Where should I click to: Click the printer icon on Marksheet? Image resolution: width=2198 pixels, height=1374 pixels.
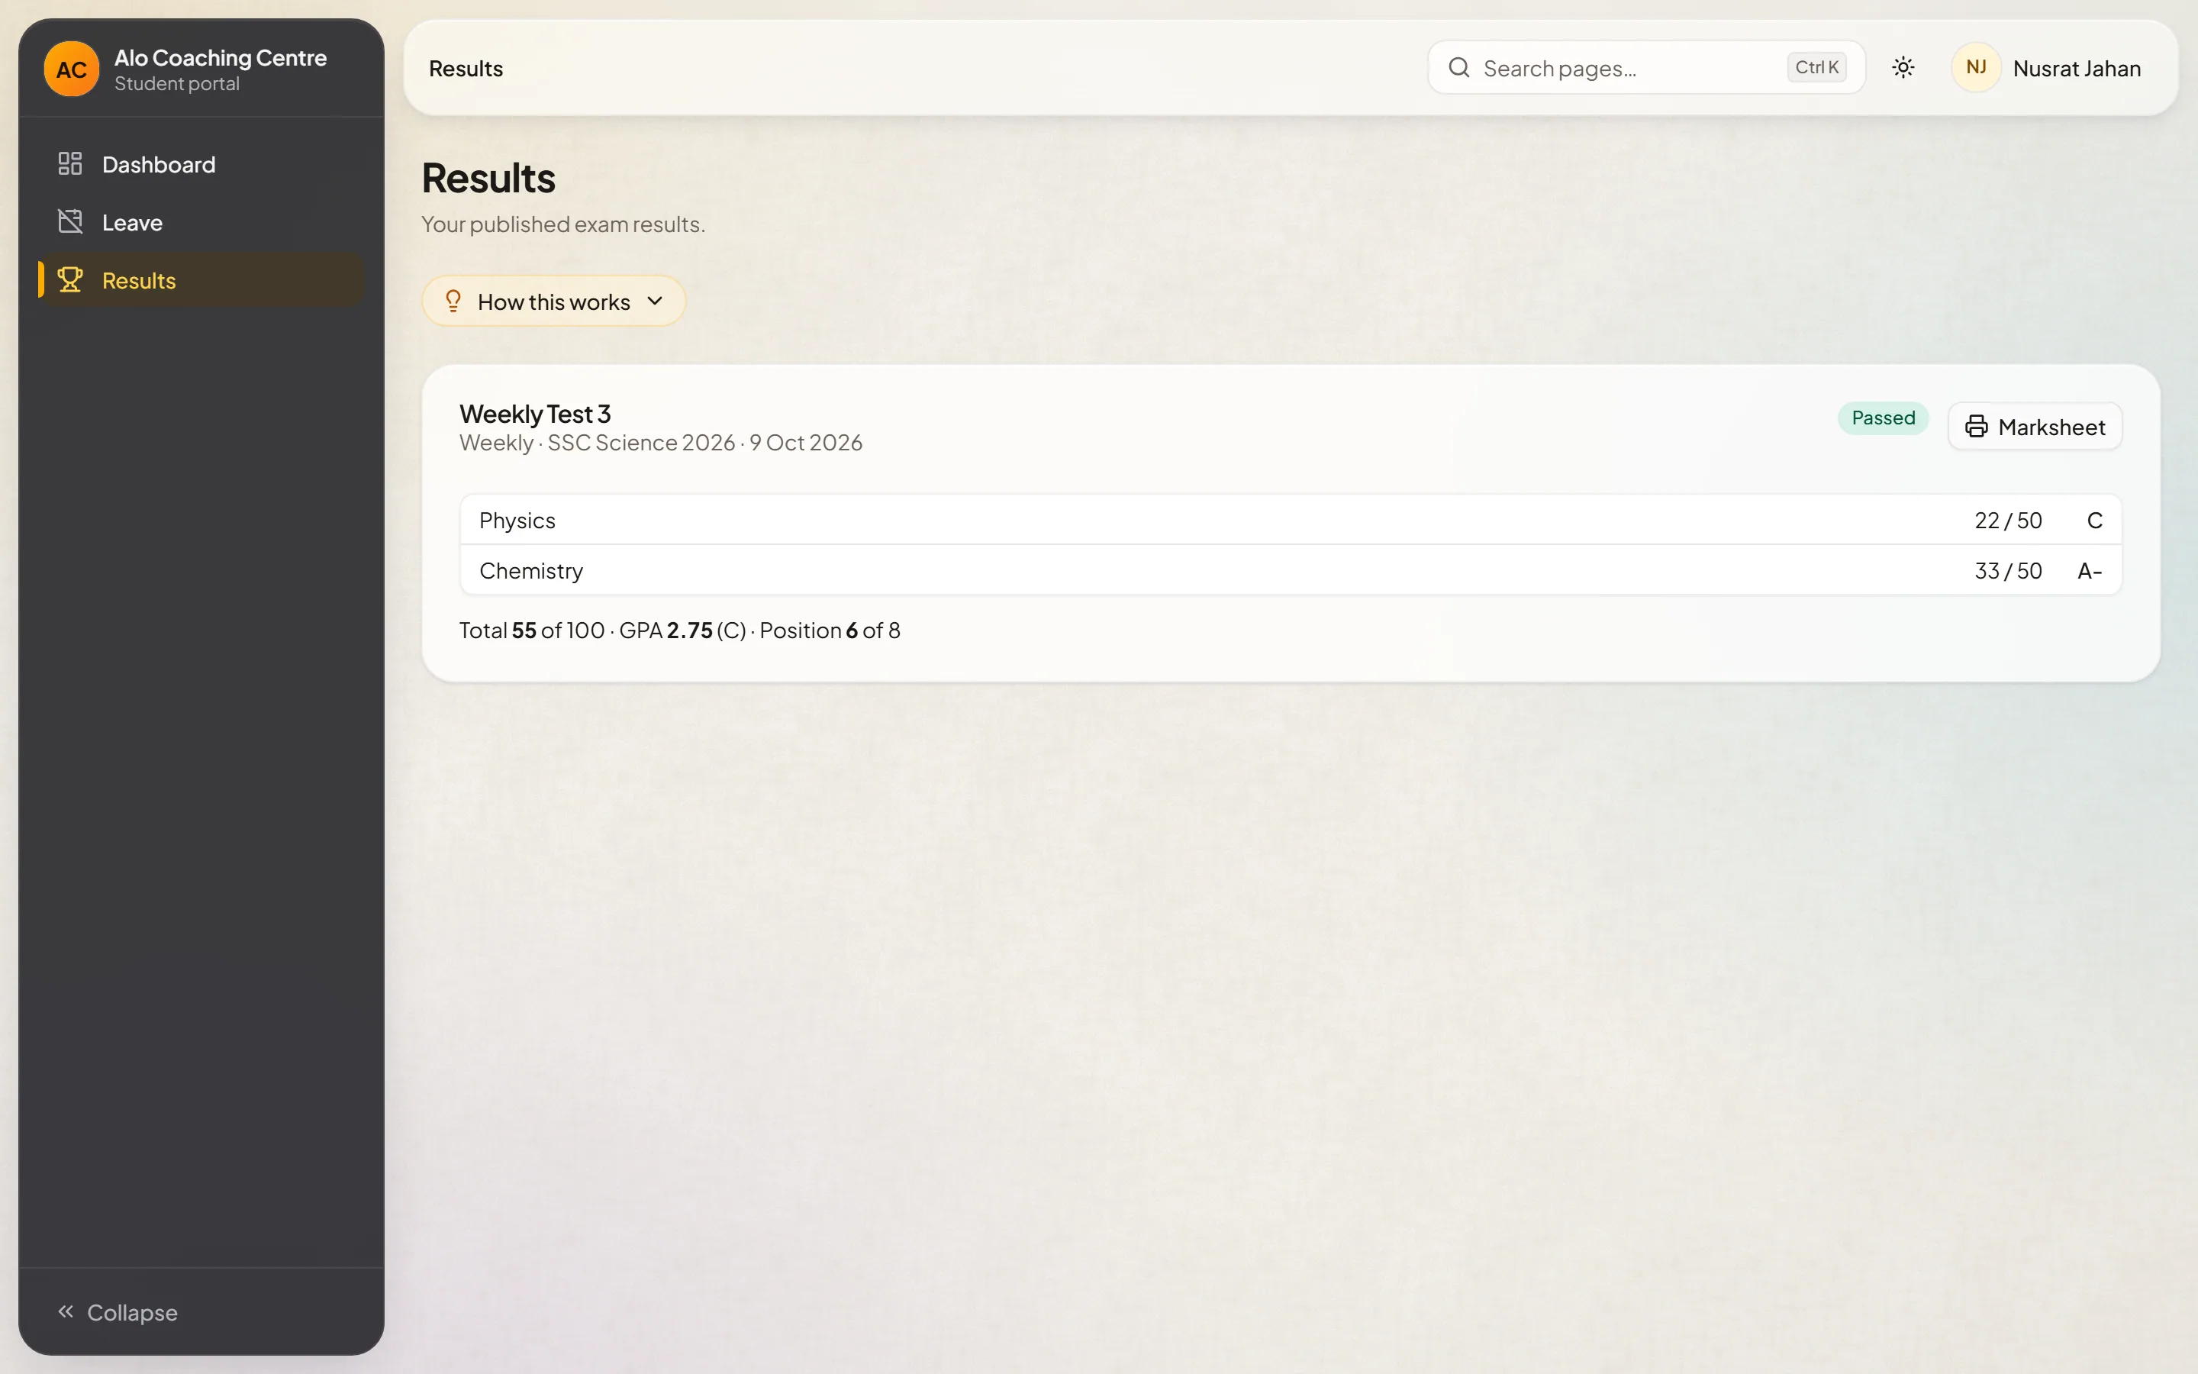tap(1975, 427)
